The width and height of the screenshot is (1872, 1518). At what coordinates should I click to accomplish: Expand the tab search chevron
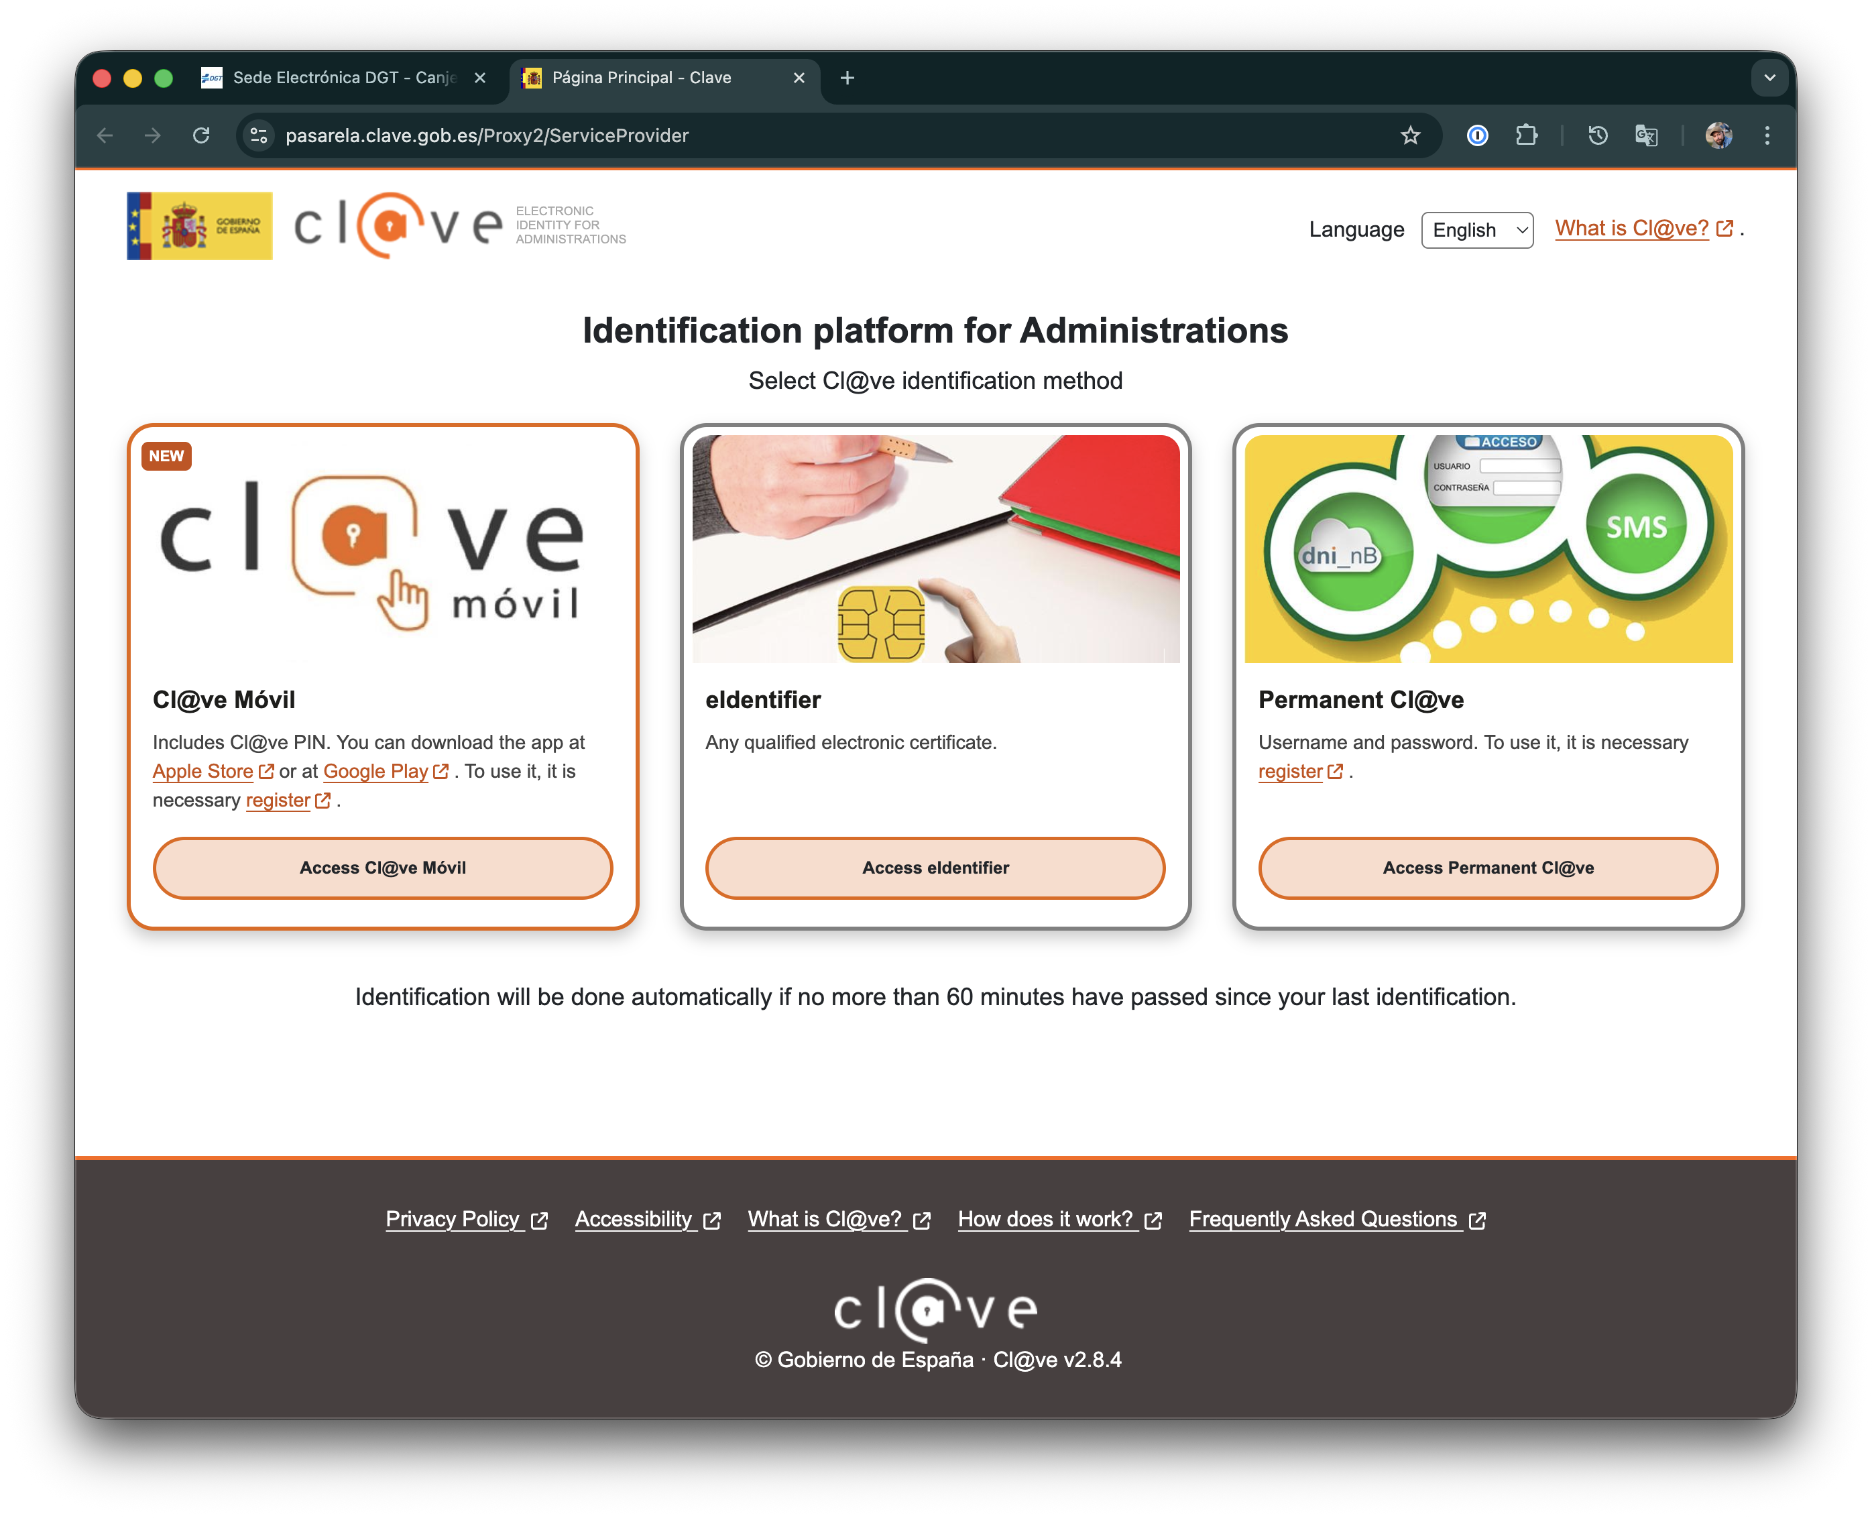pos(1769,78)
